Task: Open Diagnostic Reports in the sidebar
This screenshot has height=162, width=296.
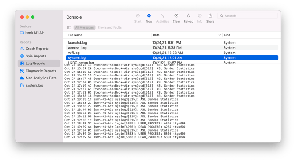Action: (41, 71)
